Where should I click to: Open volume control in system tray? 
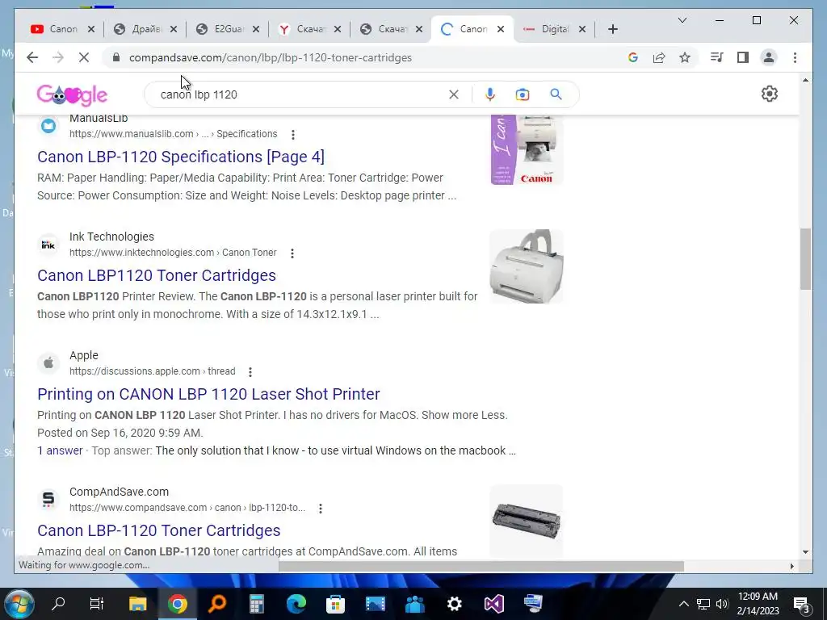(722, 604)
